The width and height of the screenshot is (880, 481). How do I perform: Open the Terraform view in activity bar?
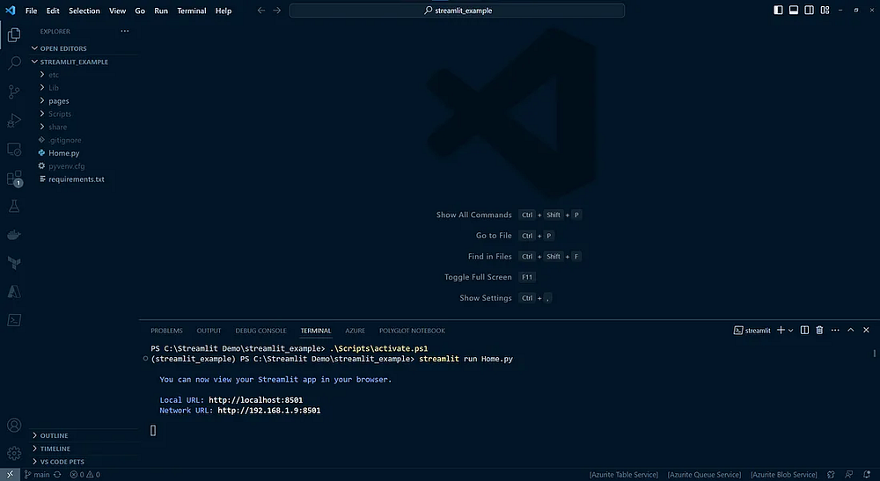pyautogui.click(x=14, y=263)
